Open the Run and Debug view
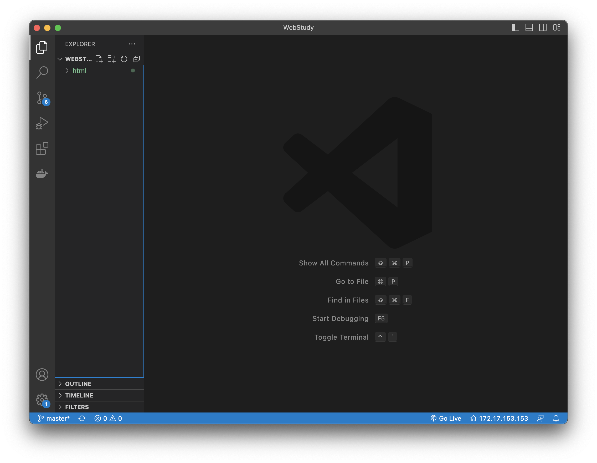The image size is (597, 463). coord(42,123)
